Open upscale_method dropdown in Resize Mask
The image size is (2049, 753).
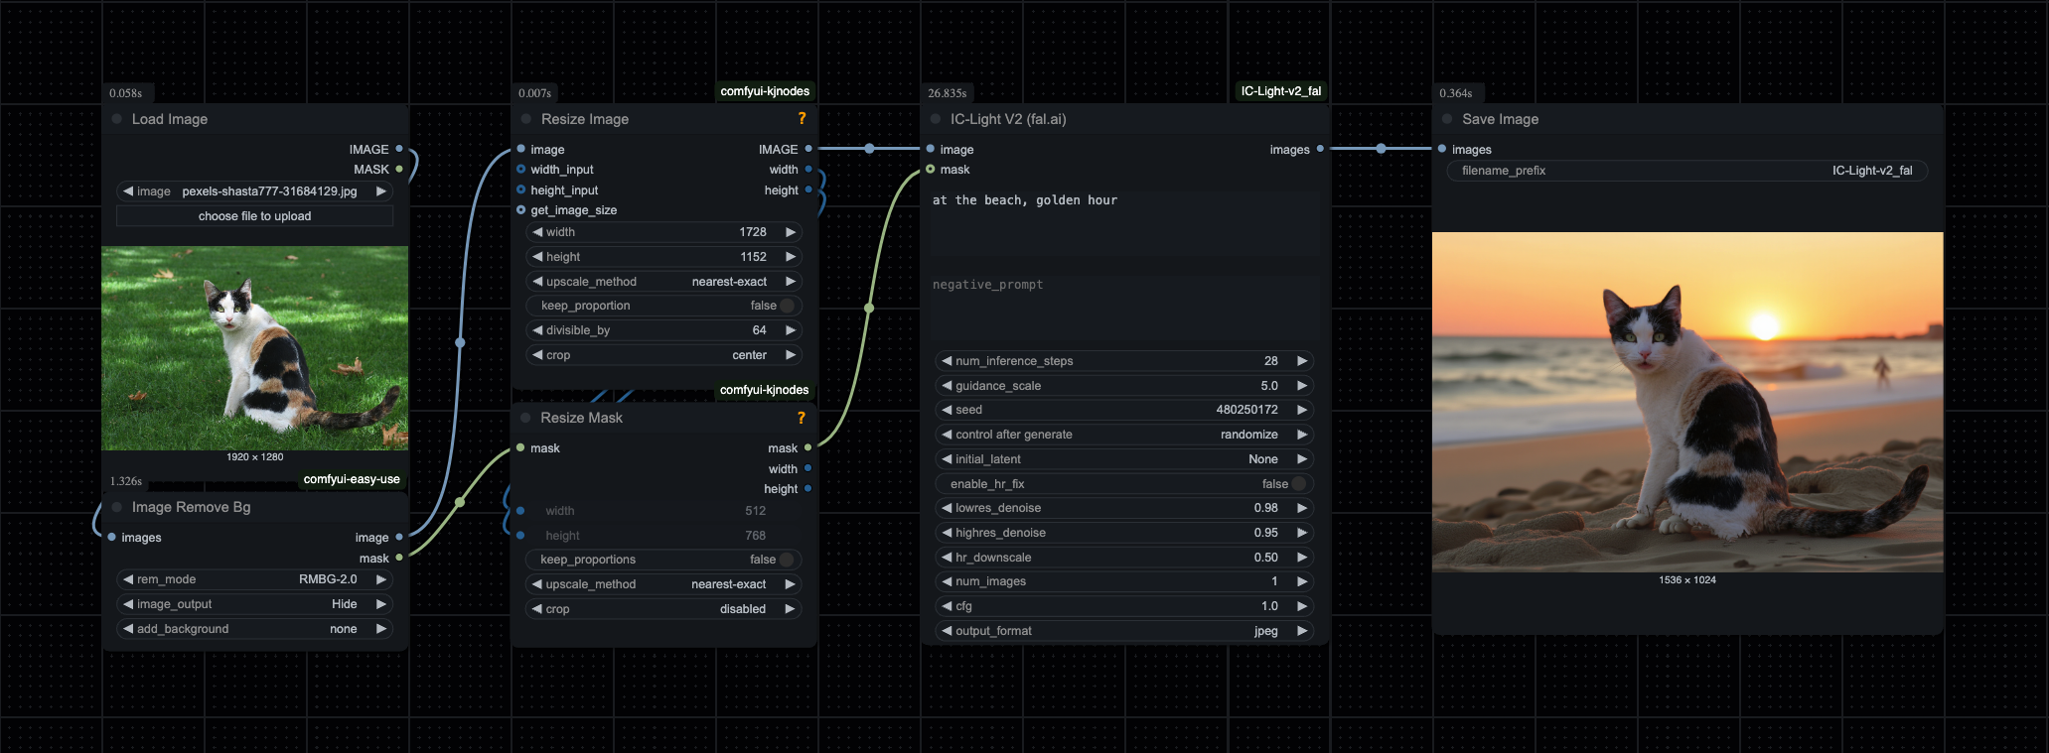663,584
